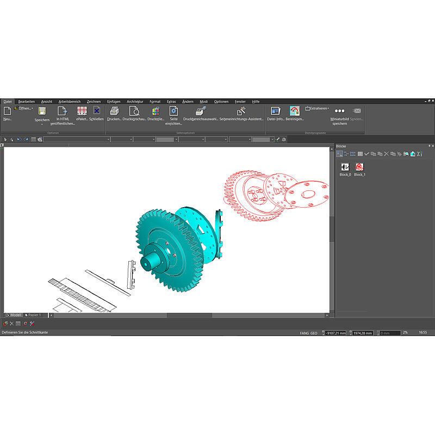The height and width of the screenshot is (435, 435).
Task: Click the Schließen file icon
Action: coord(96,111)
